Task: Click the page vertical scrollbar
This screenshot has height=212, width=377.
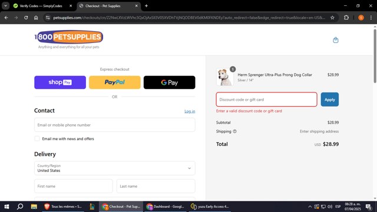Action: tap(375, 56)
